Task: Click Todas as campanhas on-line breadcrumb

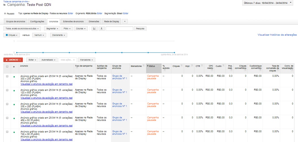Action: coord(16,1)
